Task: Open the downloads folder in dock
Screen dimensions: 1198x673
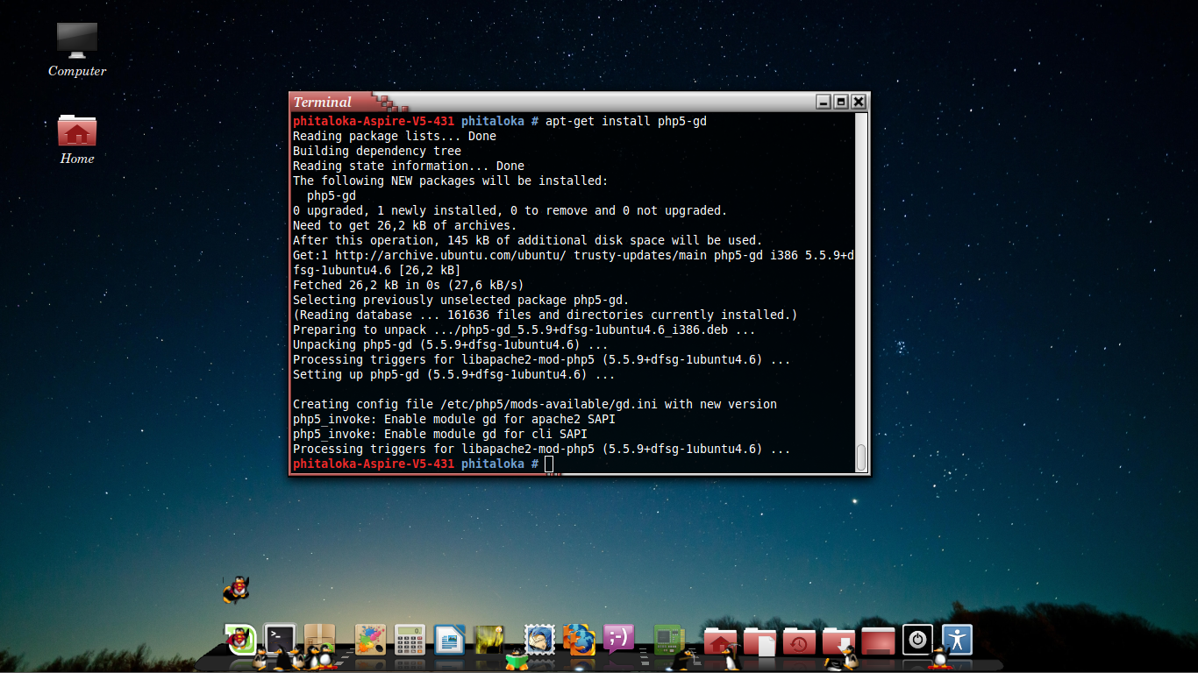Action: point(839,641)
